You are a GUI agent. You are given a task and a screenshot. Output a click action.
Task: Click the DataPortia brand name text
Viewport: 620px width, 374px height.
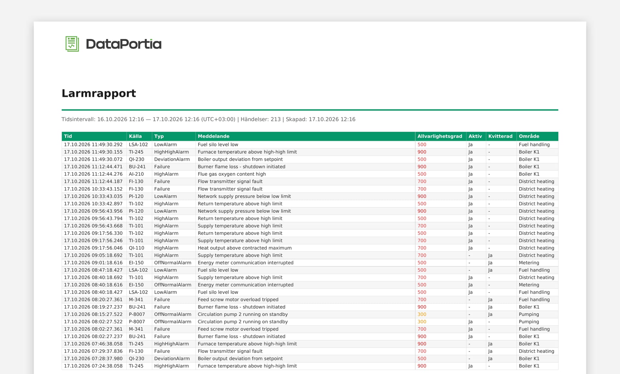[124, 44]
